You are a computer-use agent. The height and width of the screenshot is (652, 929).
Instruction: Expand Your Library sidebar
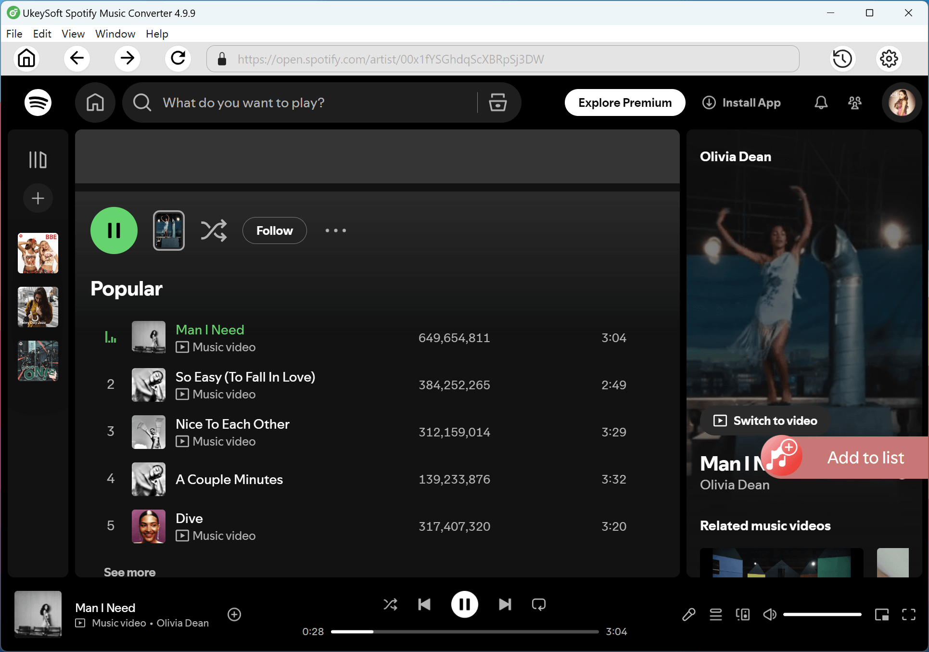(38, 160)
